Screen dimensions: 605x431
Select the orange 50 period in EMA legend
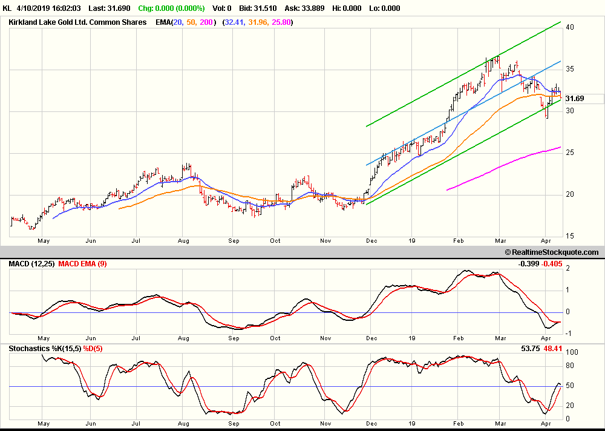coord(191,22)
